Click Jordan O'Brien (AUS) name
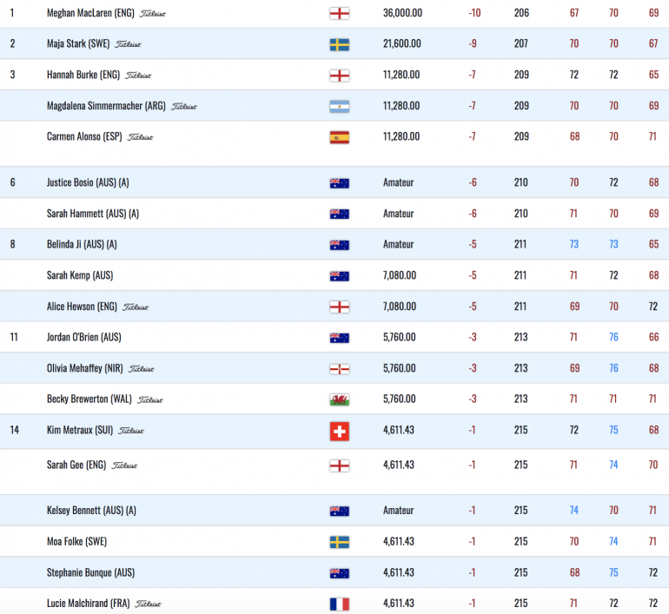Viewport: 669px width, 614px height. (83, 337)
